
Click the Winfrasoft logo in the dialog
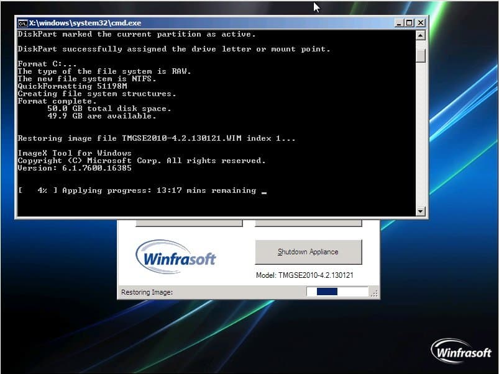point(176,257)
